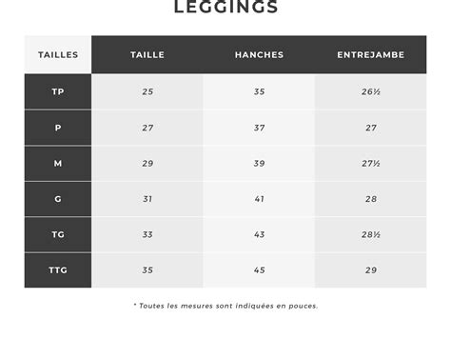Select the TAILLES header cell

[x=58, y=54]
